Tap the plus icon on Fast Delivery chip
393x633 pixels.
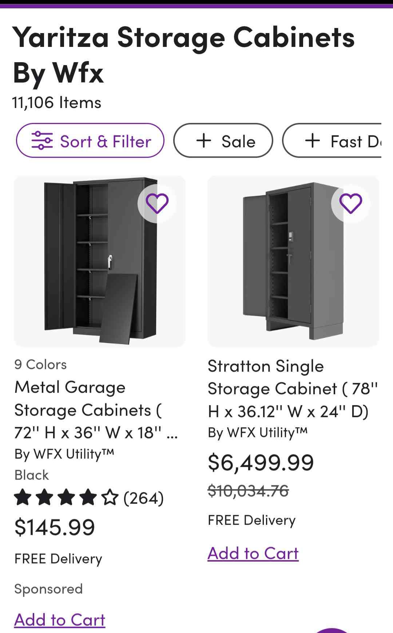(312, 140)
